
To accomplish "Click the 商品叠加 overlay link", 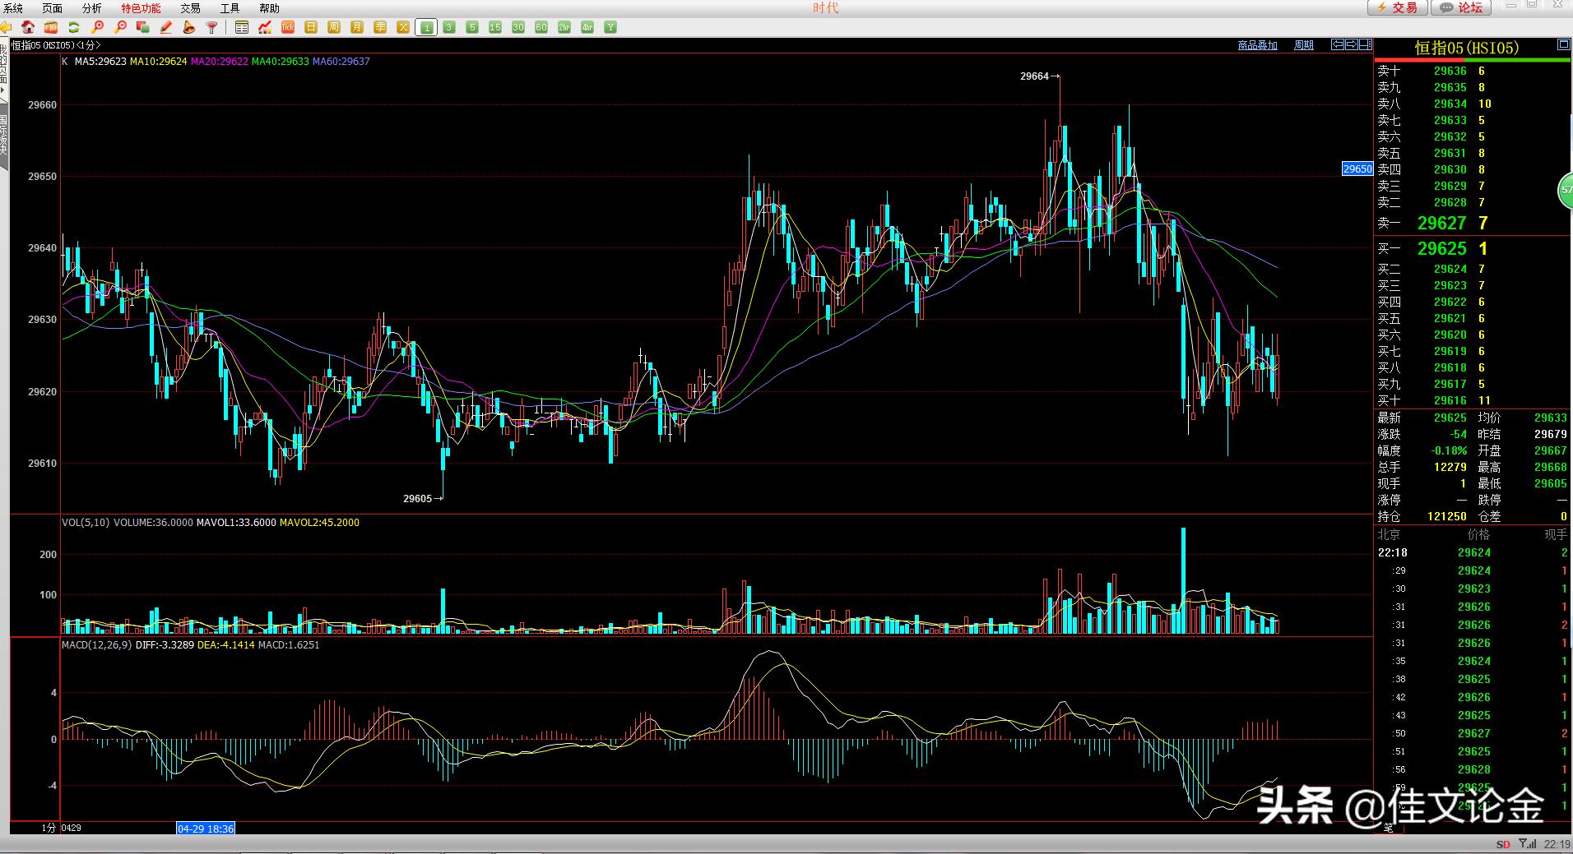I will (1257, 45).
